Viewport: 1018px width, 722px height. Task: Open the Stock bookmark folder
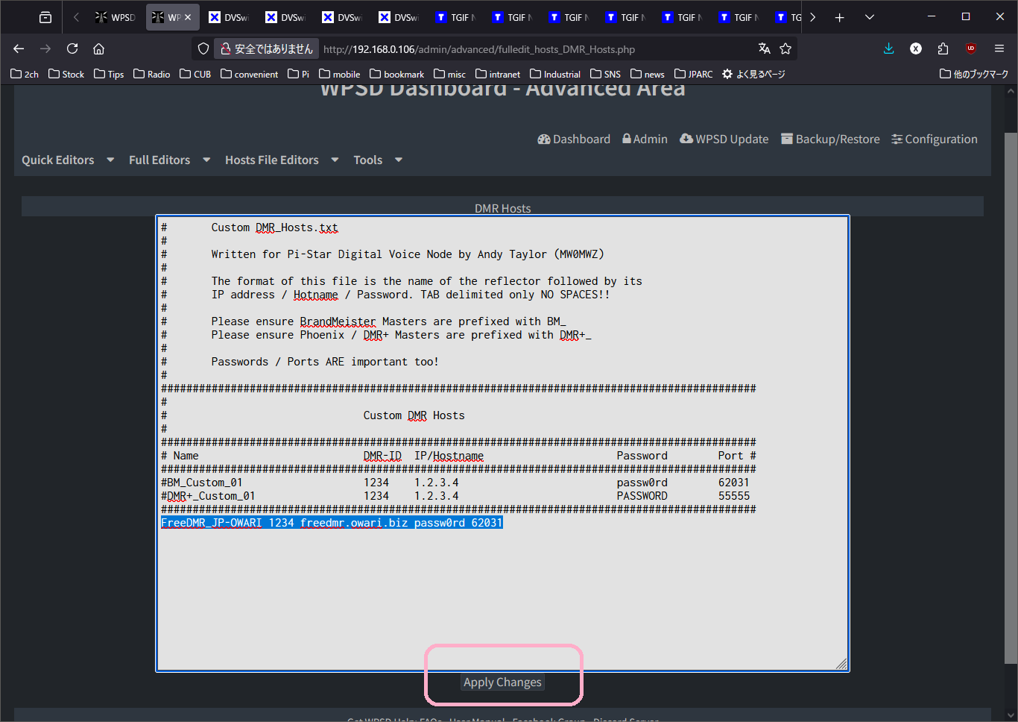click(66, 74)
